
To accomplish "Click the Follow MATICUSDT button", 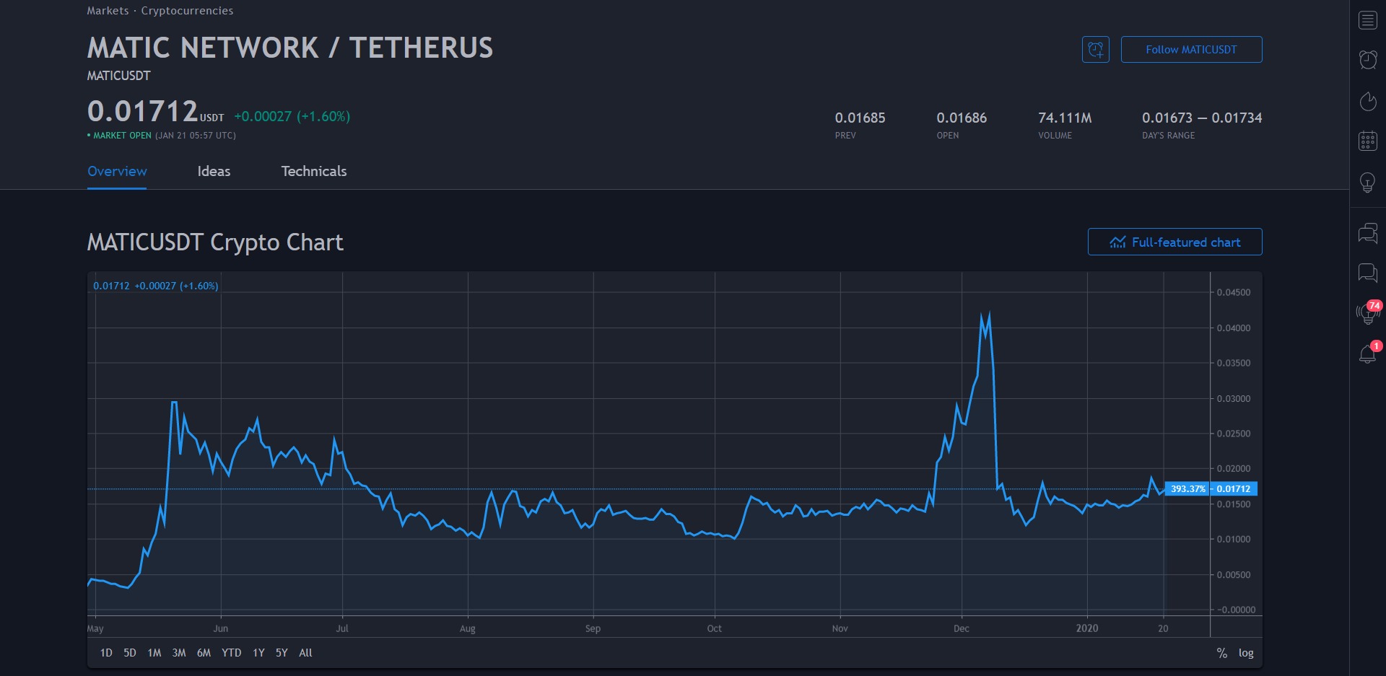I will click(1191, 50).
